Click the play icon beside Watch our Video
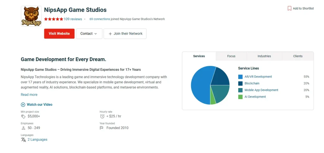Screen dimensions: 324x153 click(23, 105)
